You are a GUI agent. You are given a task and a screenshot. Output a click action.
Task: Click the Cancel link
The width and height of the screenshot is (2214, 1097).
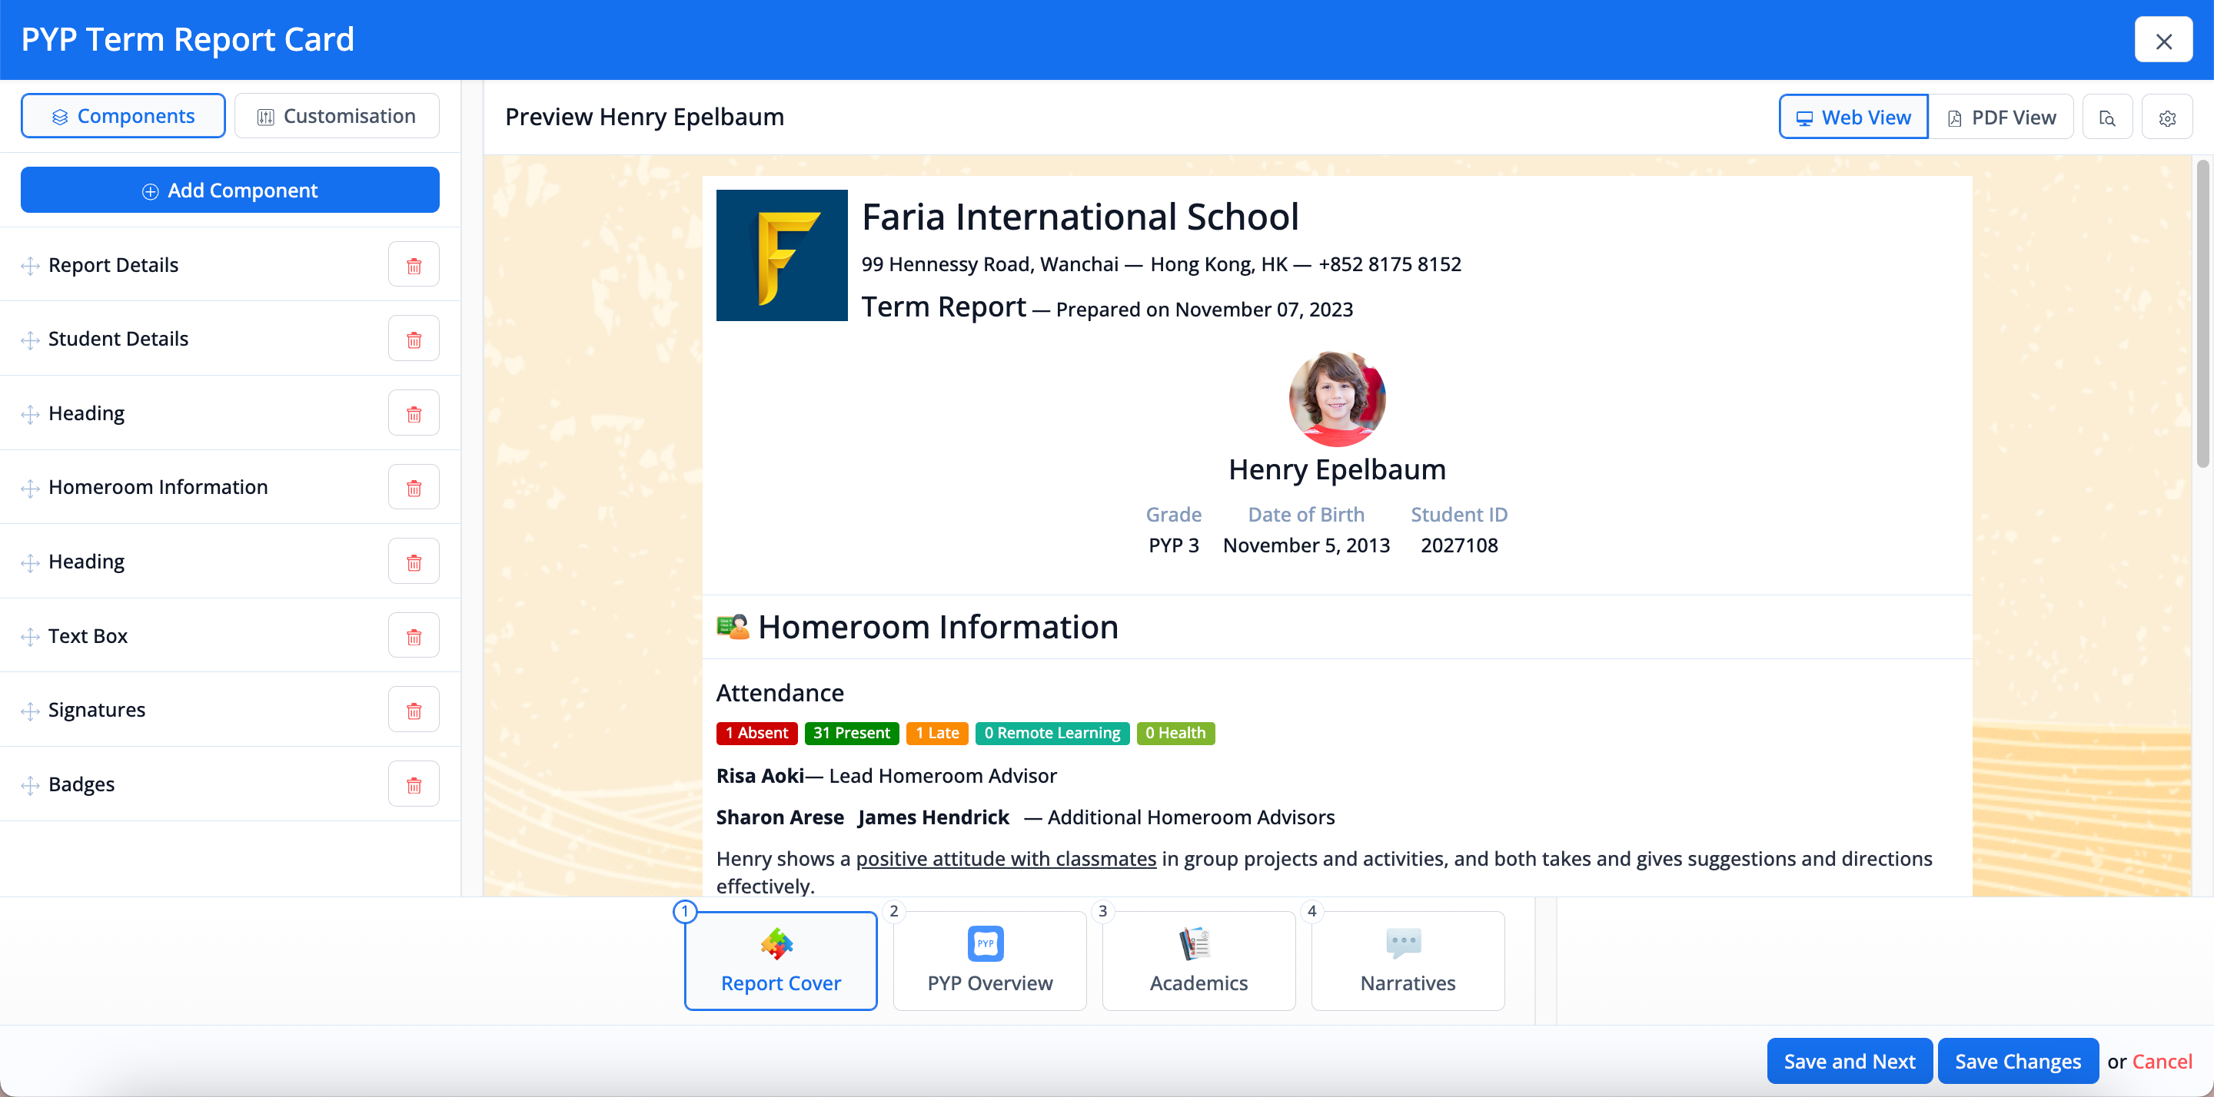point(2162,1062)
